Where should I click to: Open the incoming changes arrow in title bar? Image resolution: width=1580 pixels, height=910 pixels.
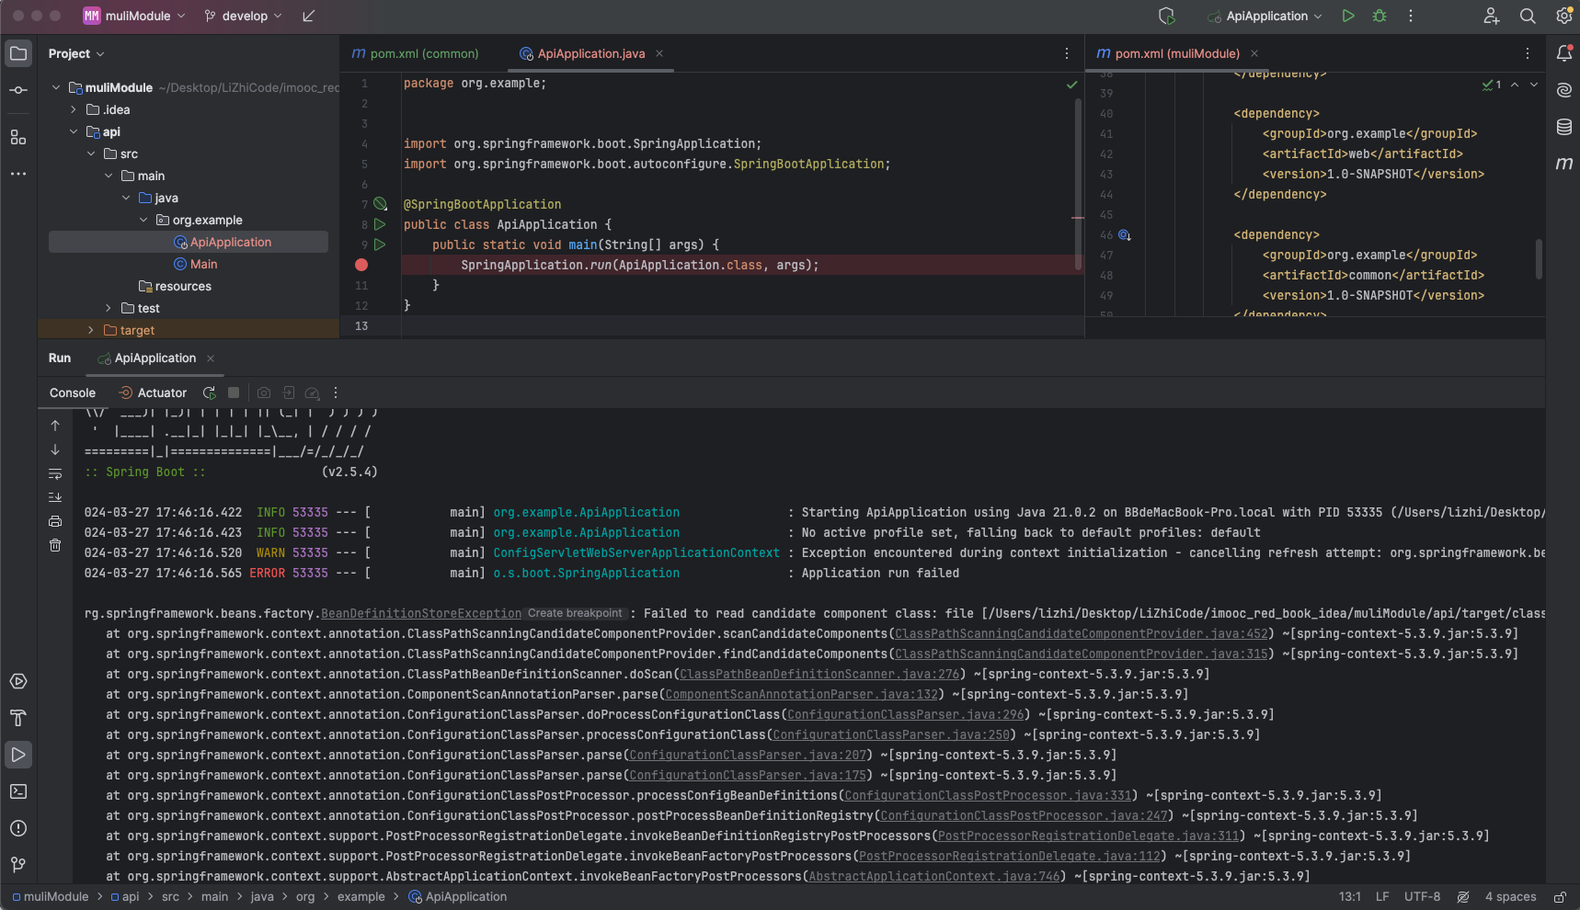[309, 16]
